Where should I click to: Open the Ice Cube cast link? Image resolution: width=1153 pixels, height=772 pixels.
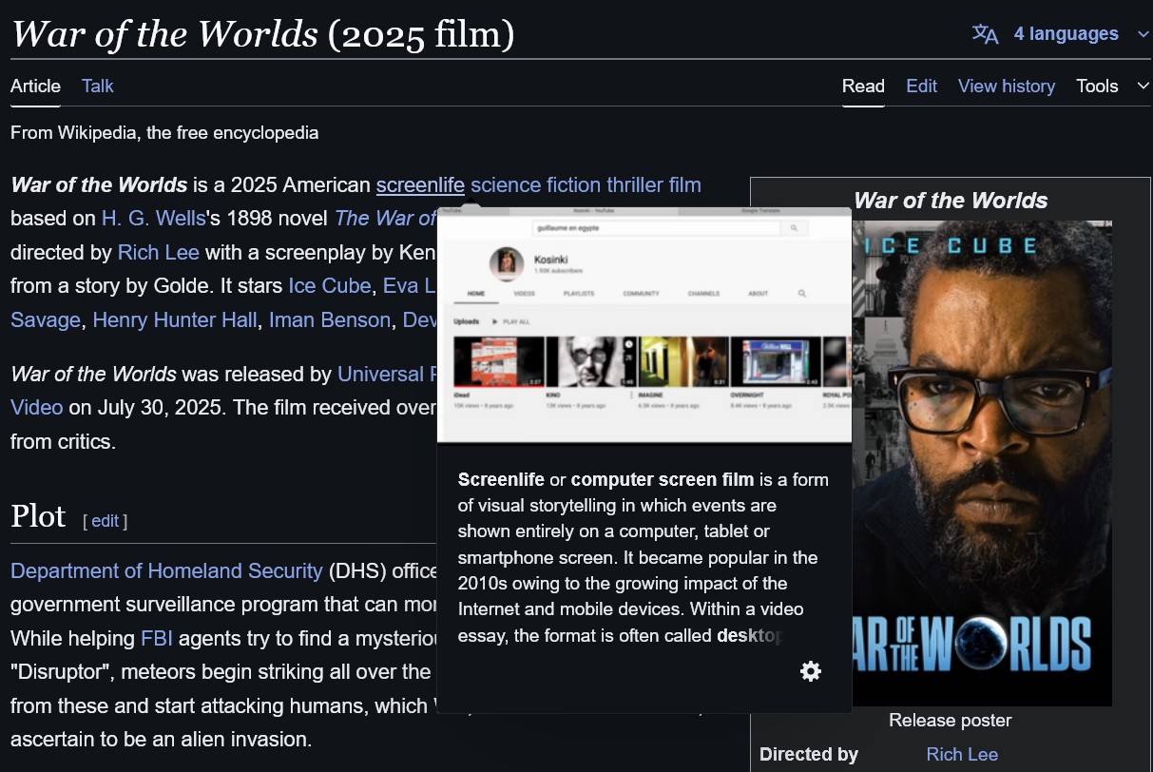point(329,285)
